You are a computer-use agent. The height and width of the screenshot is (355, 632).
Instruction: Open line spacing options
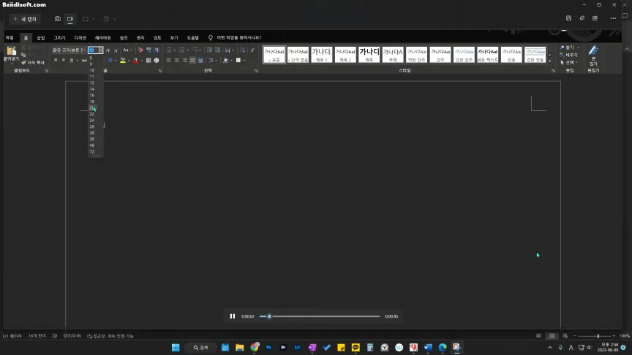coord(211,61)
